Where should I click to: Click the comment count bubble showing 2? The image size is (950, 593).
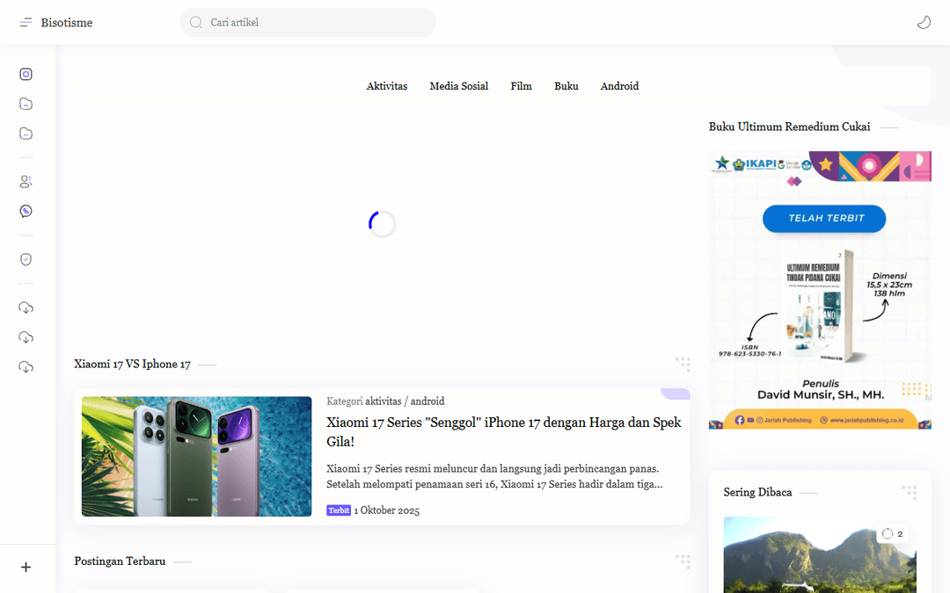893,534
